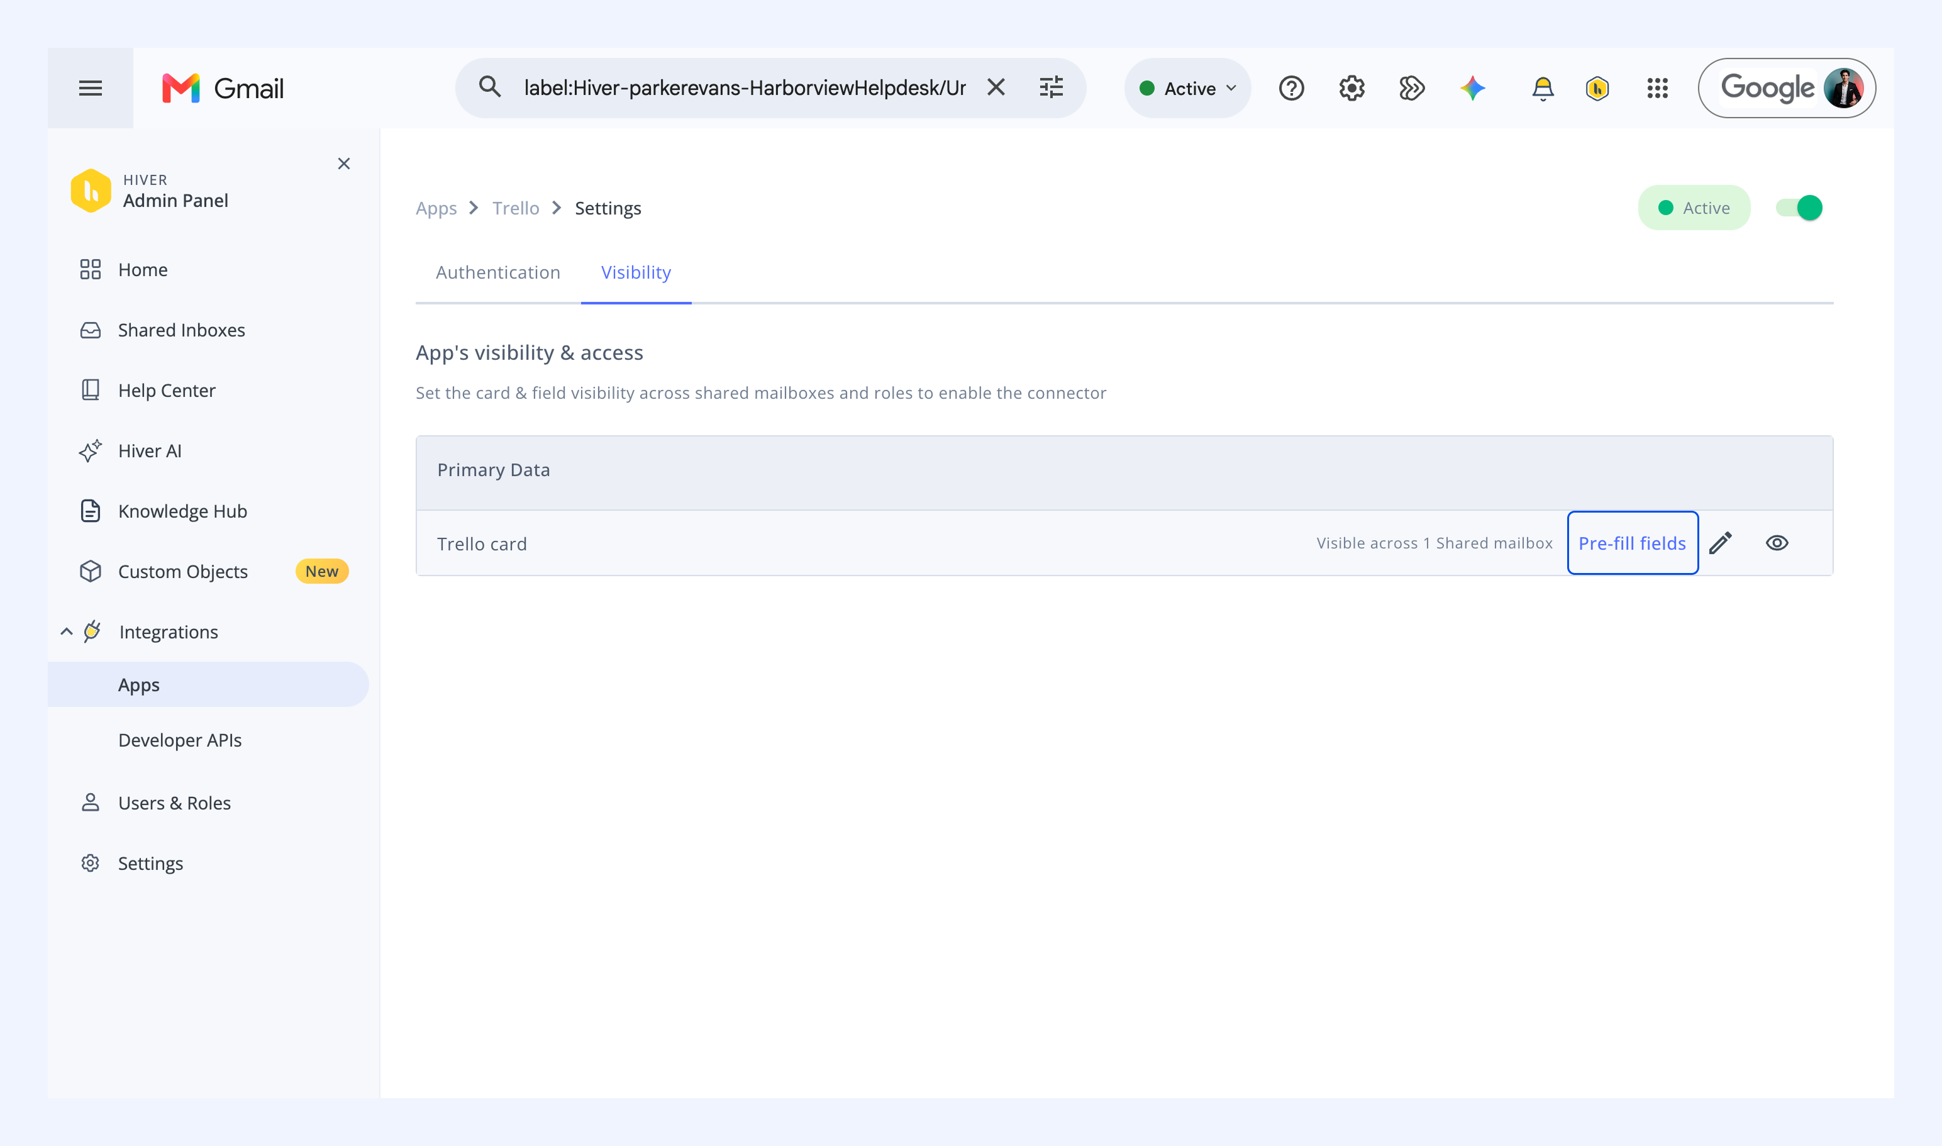Open Gmail settings gear
The height and width of the screenshot is (1146, 1942).
(1351, 88)
